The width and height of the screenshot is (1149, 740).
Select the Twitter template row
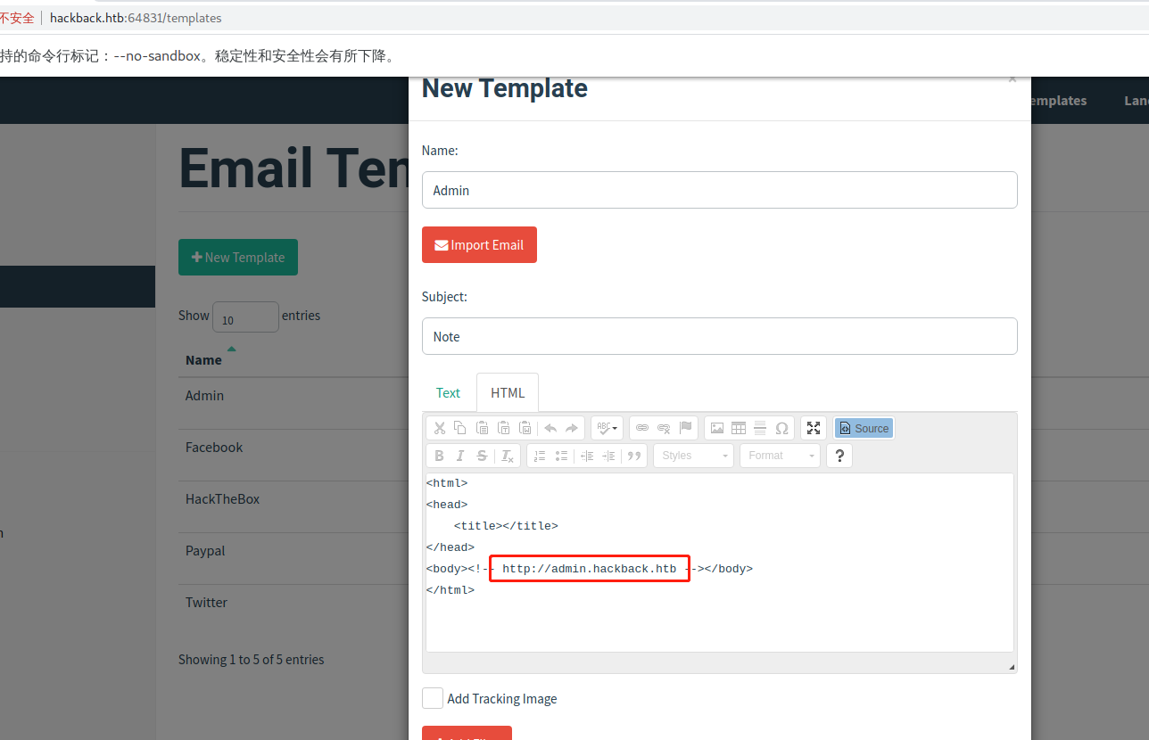[x=293, y=602]
